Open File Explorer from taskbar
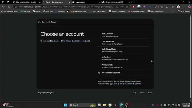 tap(105, 105)
